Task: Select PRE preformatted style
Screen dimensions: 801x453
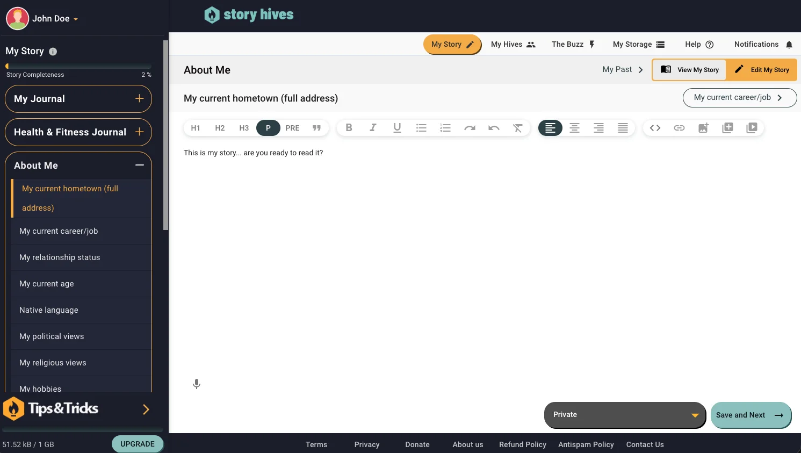Action: (x=292, y=128)
